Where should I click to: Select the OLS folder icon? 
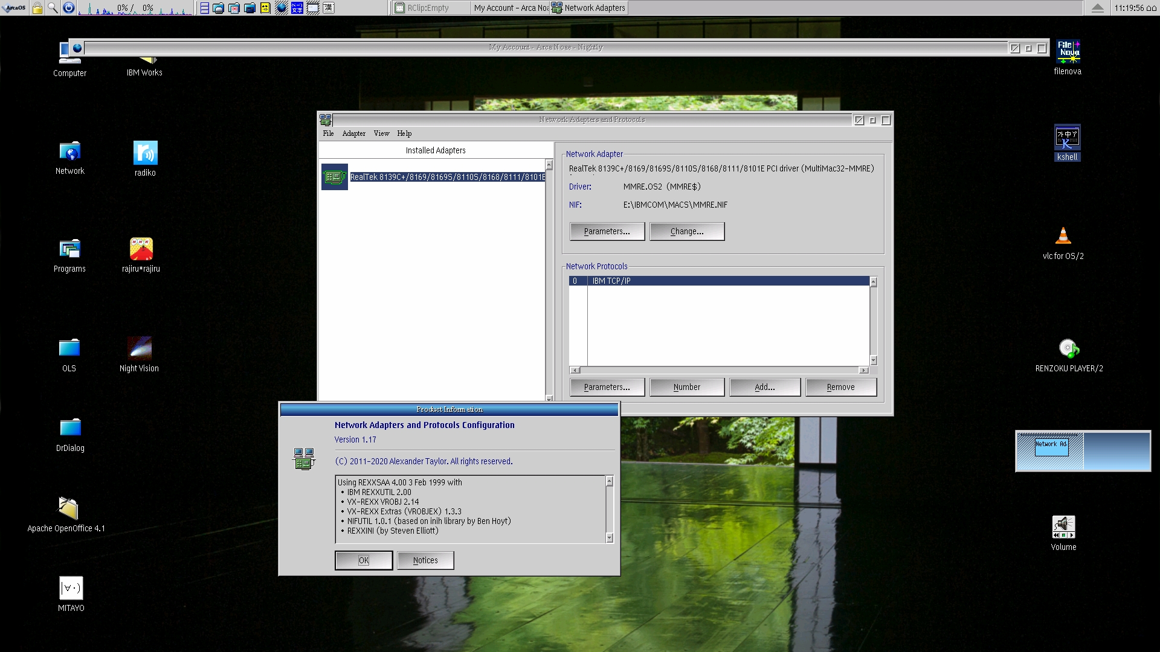pyautogui.click(x=69, y=355)
